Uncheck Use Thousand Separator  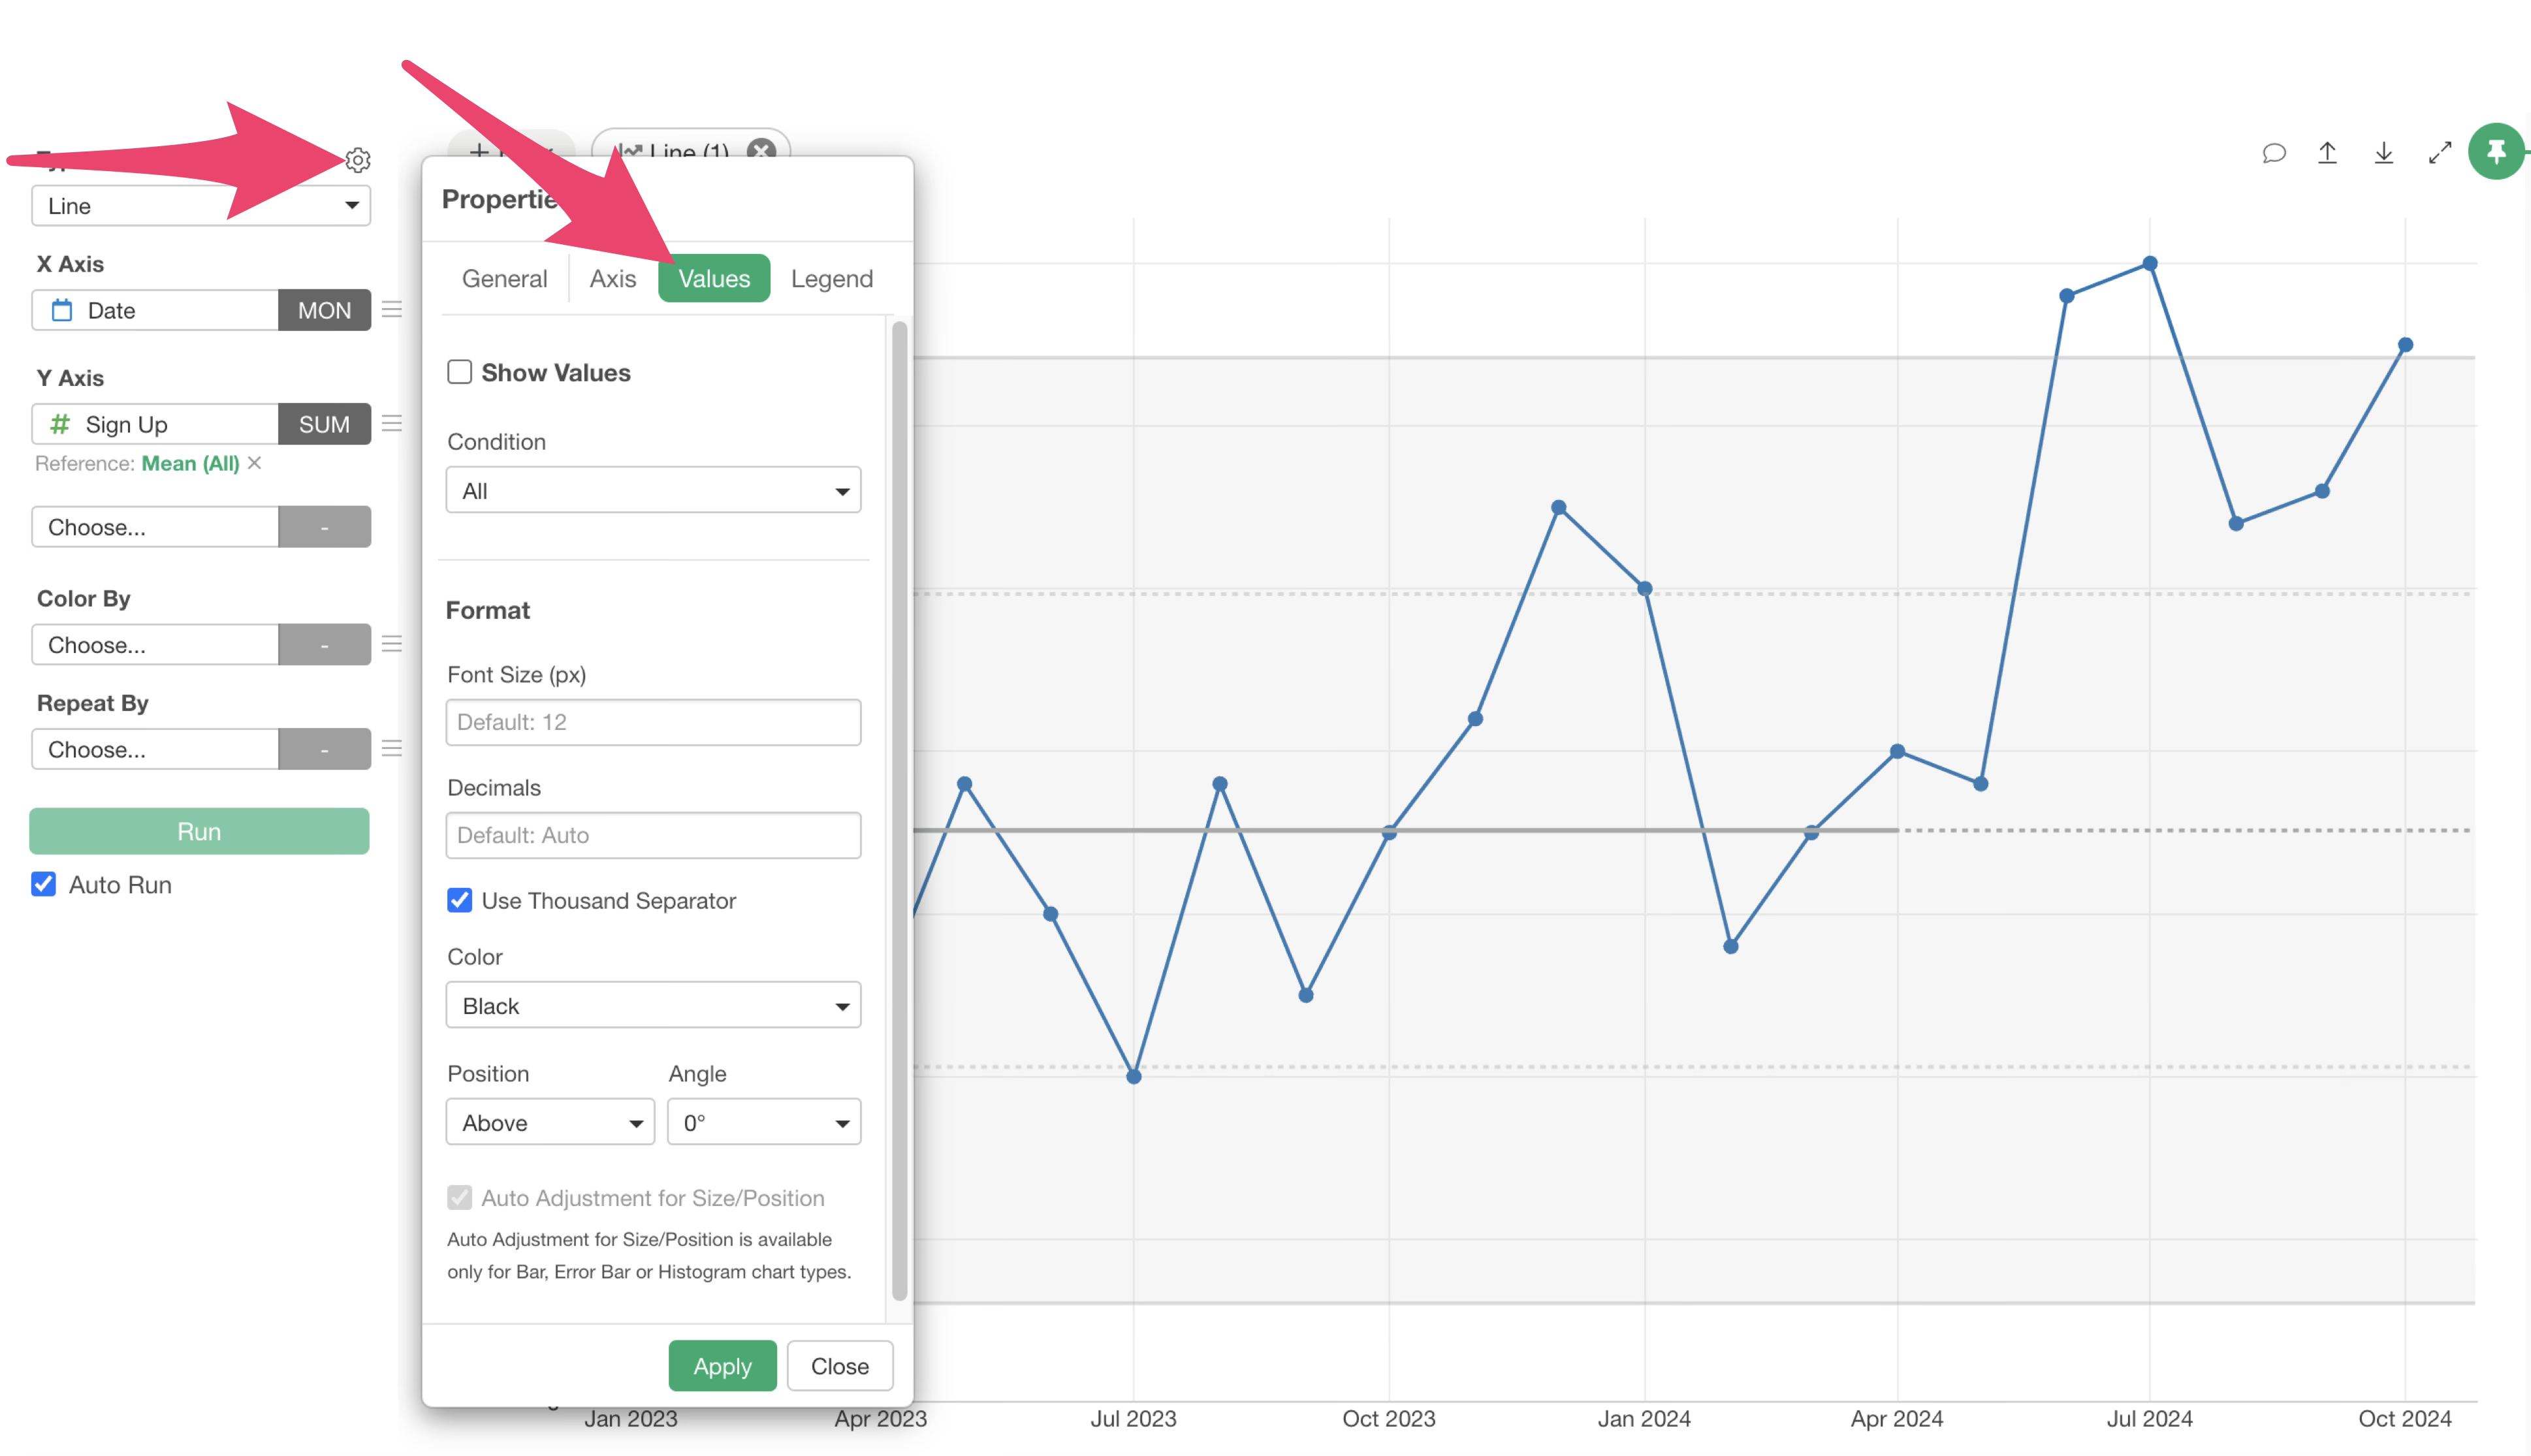click(x=460, y=901)
